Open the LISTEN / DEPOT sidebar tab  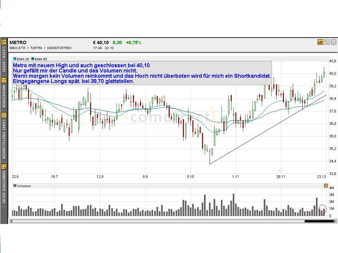pos(4,59)
